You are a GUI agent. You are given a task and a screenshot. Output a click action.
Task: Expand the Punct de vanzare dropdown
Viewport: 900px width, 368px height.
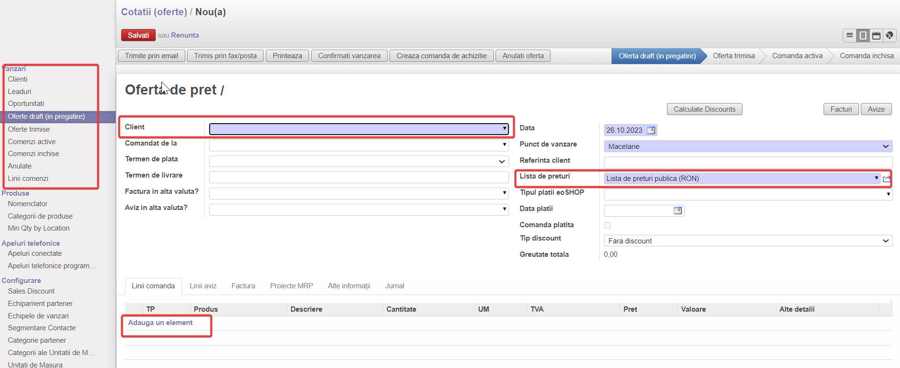pos(885,147)
